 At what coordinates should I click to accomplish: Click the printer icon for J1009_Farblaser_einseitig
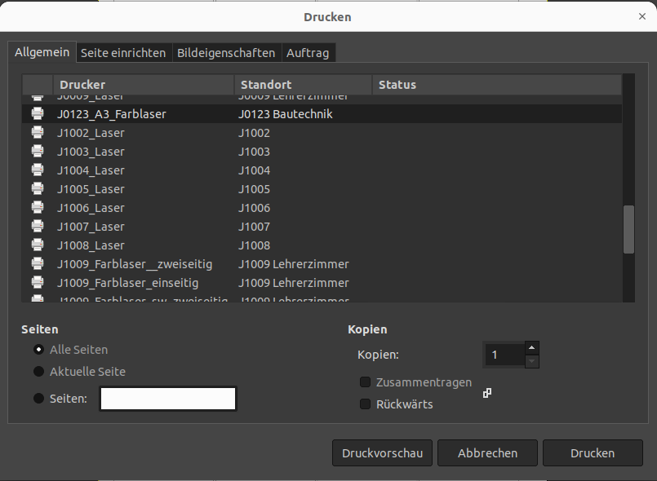[37, 282]
